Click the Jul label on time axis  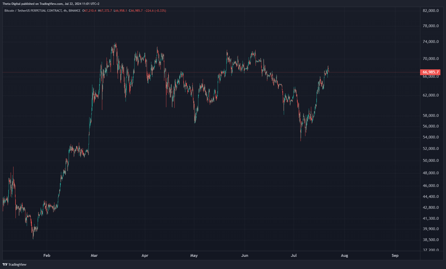(294, 256)
